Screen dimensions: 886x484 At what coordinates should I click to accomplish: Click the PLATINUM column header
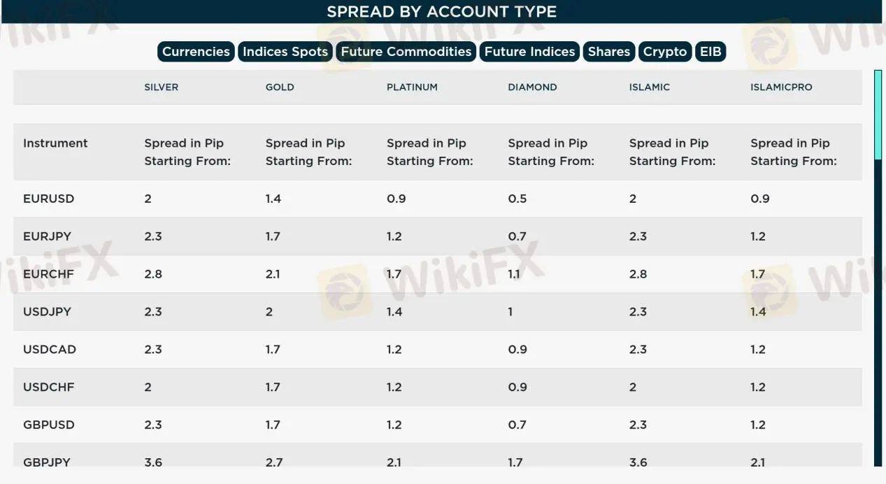tap(412, 87)
